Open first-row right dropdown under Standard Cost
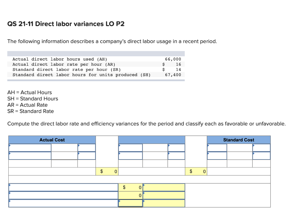Viewport: 294px width, 220px height. (261, 148)
